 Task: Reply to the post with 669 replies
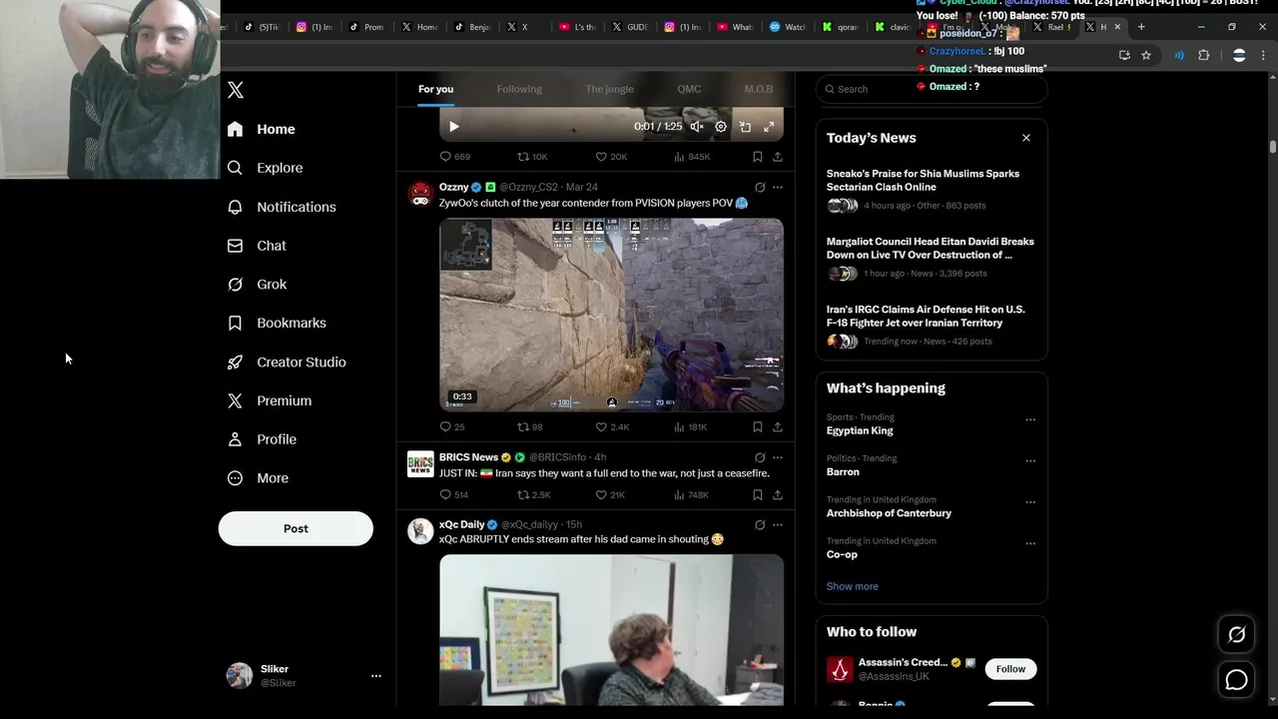[x=455, y=157]
